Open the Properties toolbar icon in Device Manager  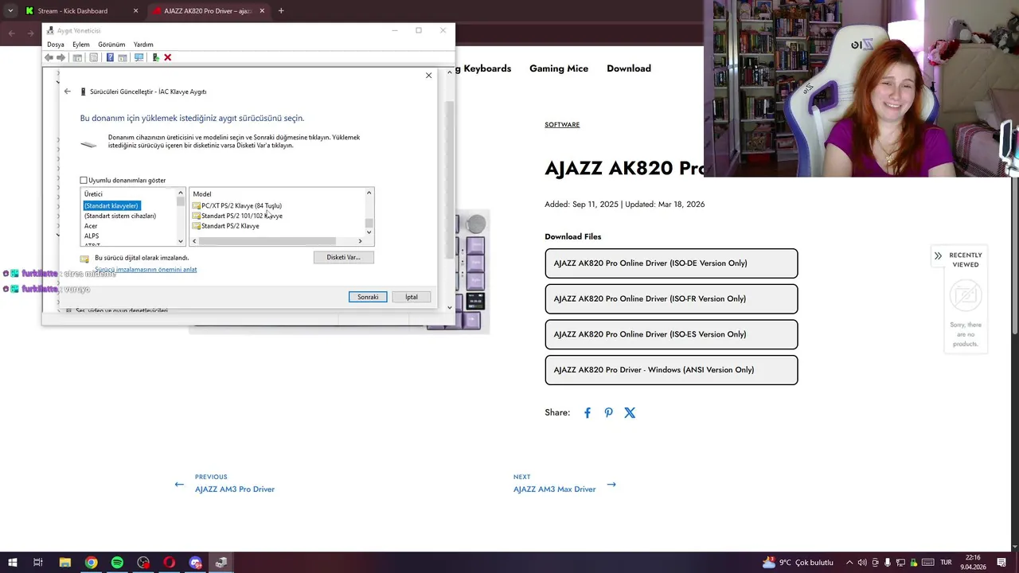point(93,57)
